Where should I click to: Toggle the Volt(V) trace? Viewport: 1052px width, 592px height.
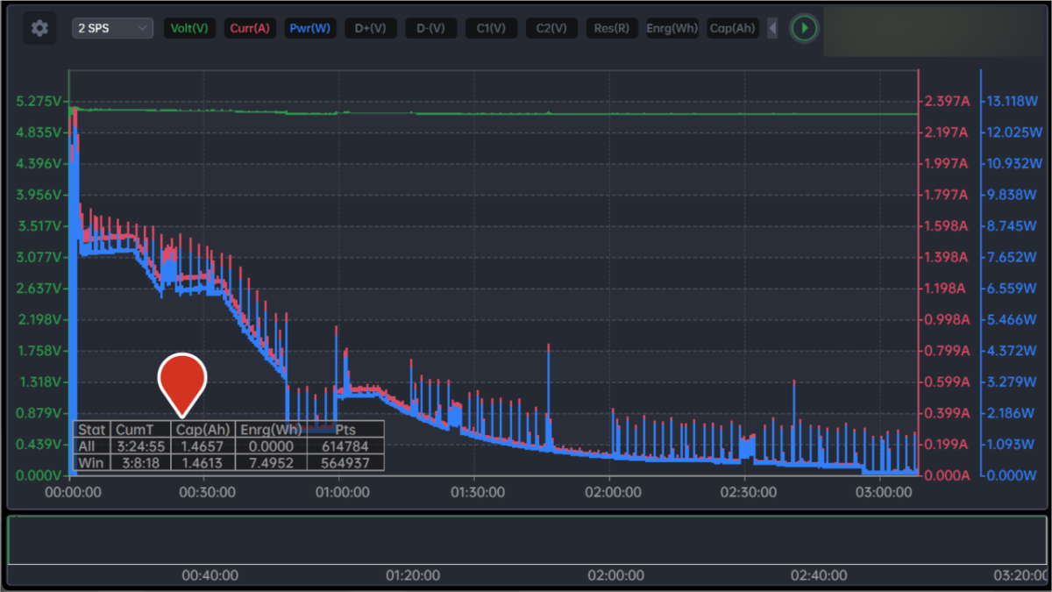pos(189,28)
